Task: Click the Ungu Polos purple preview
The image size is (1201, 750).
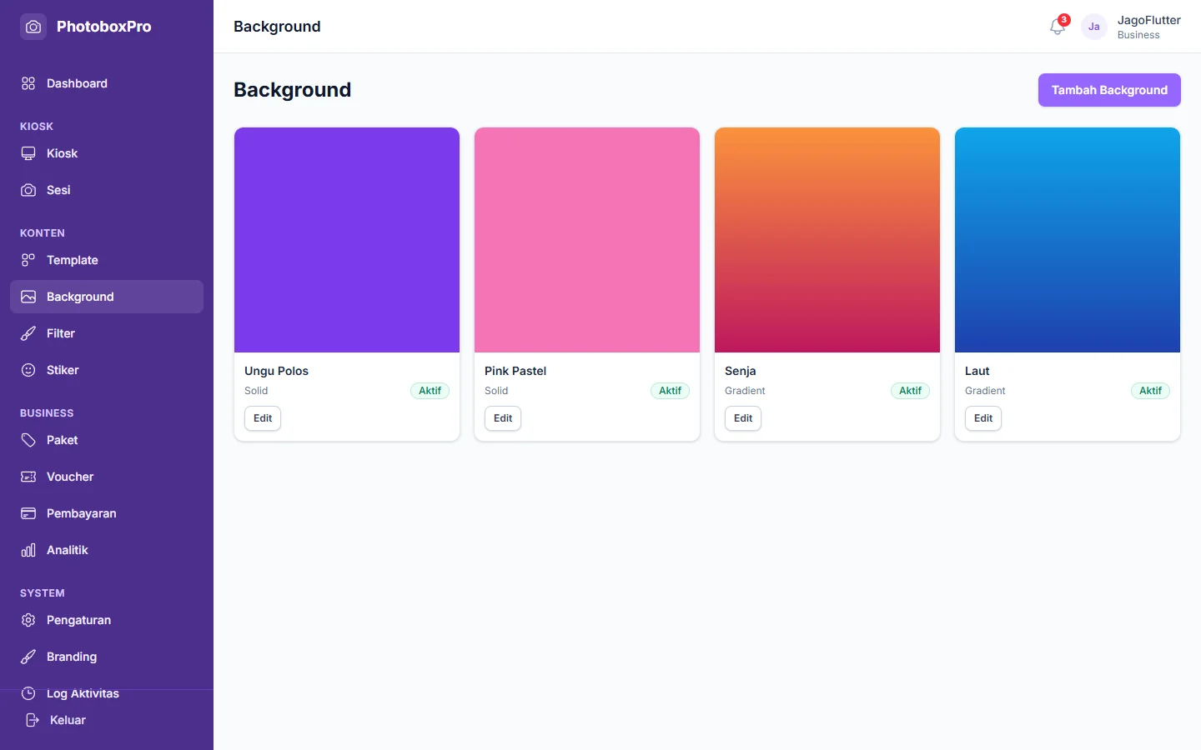Action: click(x=347, y=240)
